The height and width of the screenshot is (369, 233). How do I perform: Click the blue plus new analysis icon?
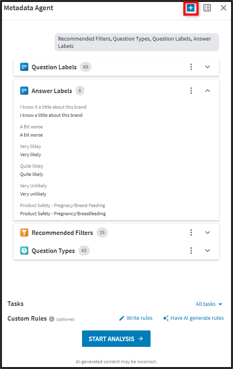[x=191, y=8]
